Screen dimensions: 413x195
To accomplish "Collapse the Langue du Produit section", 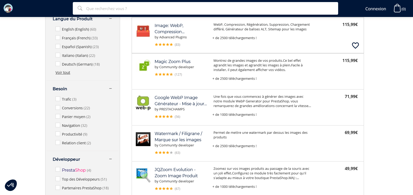I will tap(110, 19).
